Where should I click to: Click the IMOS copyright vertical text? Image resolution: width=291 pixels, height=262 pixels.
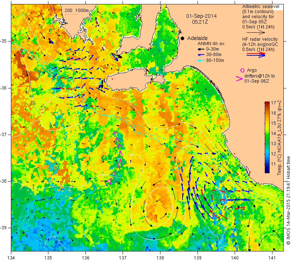288,200
